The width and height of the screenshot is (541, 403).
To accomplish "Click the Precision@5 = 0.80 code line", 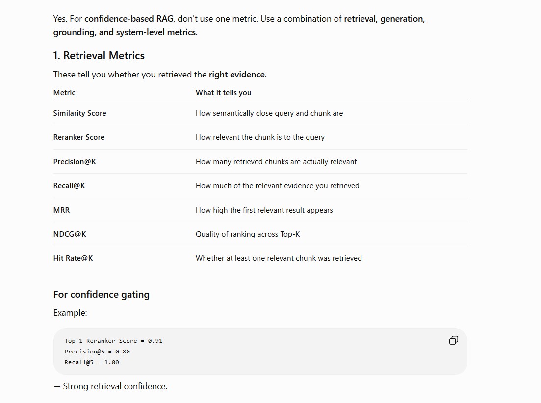I will pyautogui.click(x=97, y=352).
